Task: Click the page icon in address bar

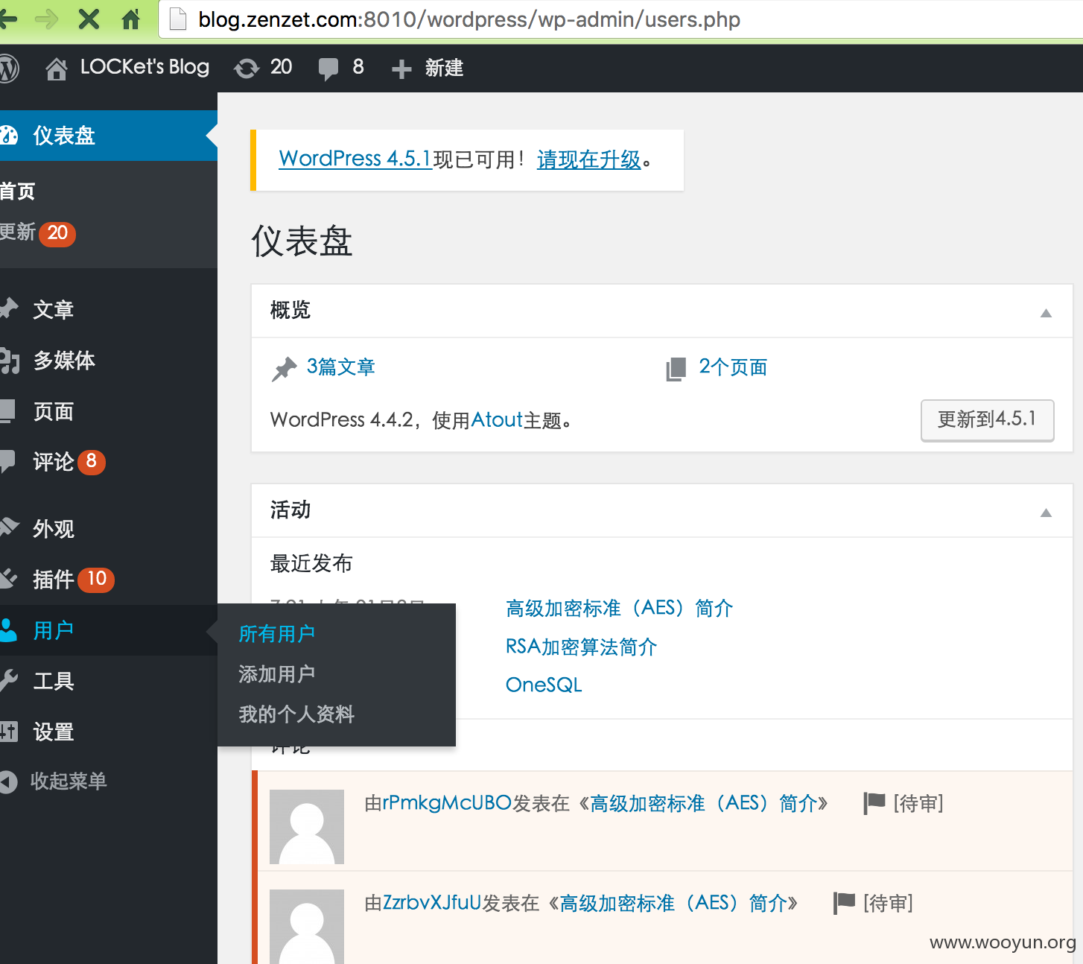Action: point(177,19)
